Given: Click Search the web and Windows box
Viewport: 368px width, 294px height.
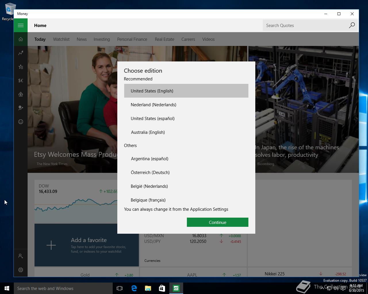Looking at the screenshot, I should [x=63, y=288].
